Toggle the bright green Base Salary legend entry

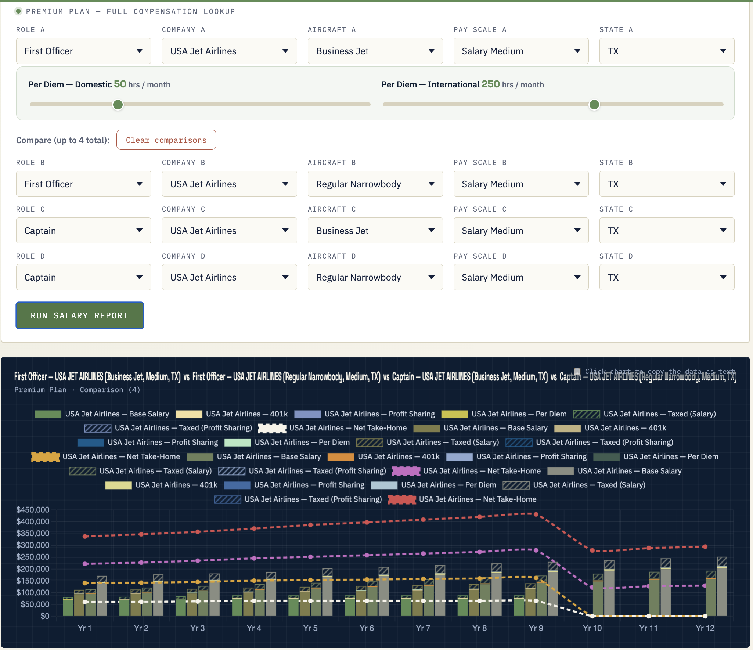point(102,414)
